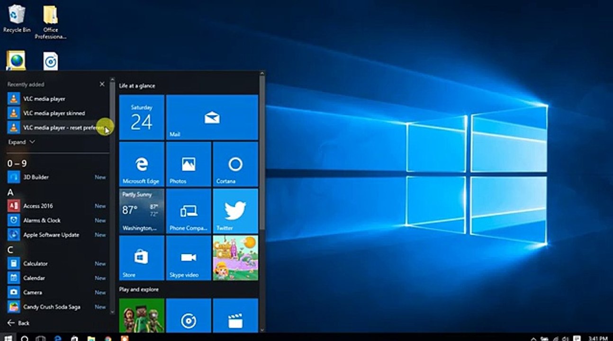The height and width of the screenshot is (341, 613).
Task: Open the Partly Sunny weather tile
Action: pos(142,211)
